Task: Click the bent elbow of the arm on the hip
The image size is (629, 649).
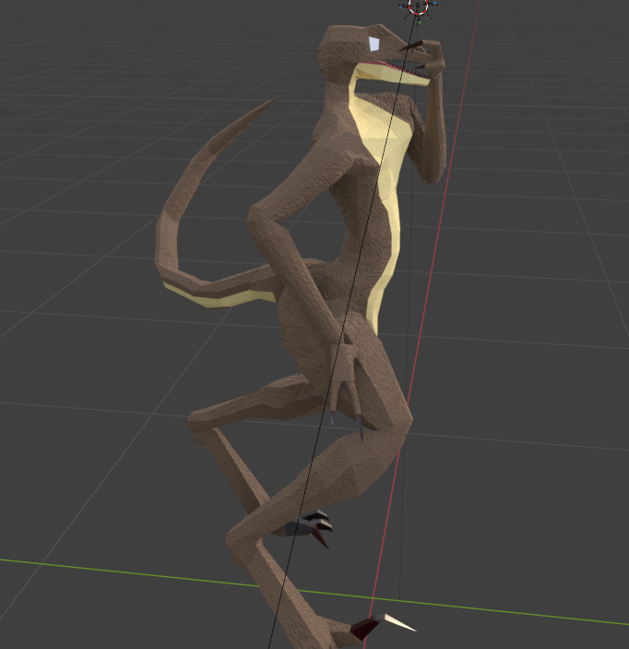Action: pos(257,219)
